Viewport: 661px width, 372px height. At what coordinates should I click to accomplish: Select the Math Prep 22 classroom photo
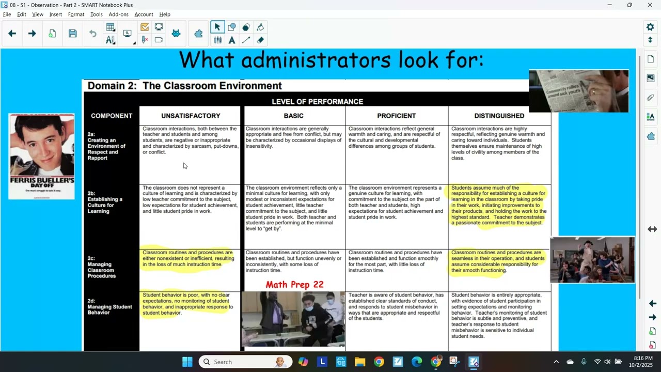tap(293, 319)
